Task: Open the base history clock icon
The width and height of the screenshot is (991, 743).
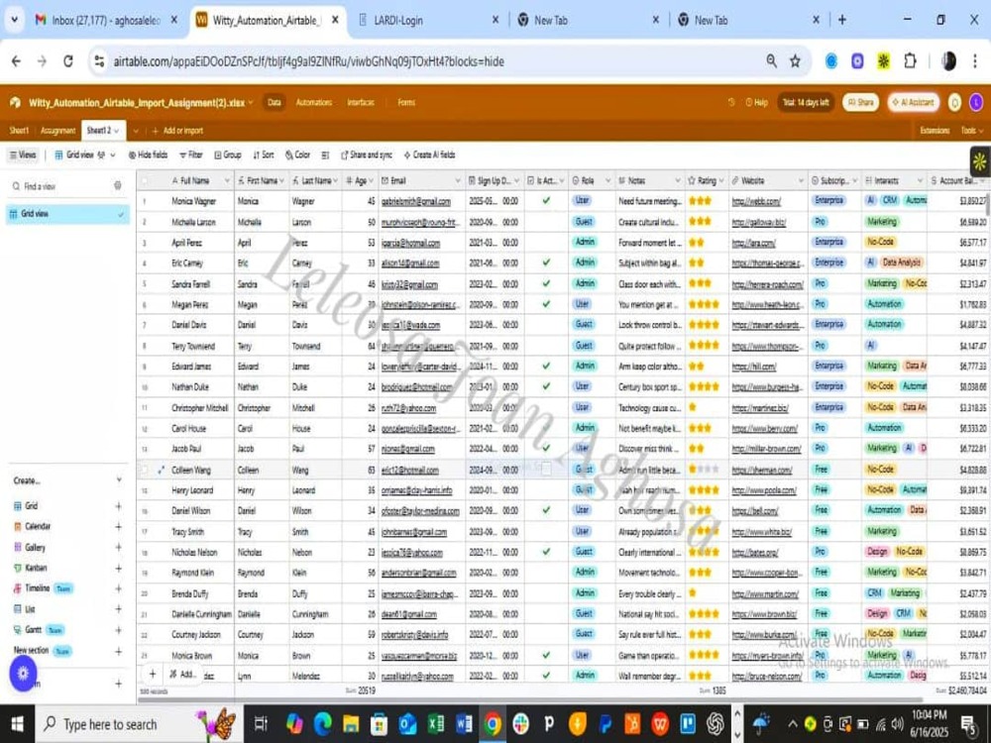Action: coord(731,102)
